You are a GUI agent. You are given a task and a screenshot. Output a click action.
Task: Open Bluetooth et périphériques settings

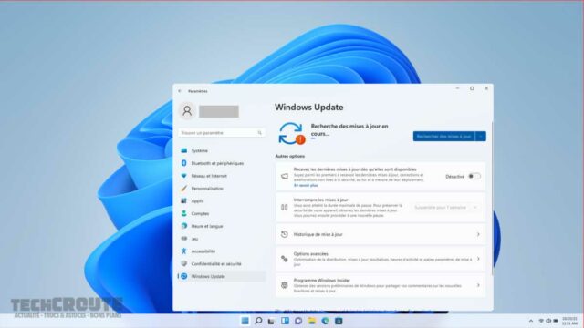(x=222, y=163)
